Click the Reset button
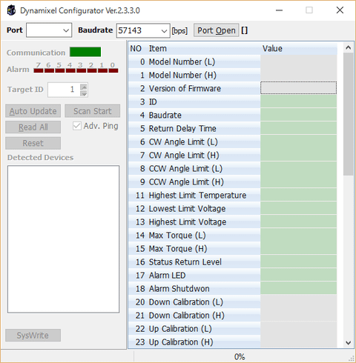Screen dimensions: 356x363 (x=33, y=143)
